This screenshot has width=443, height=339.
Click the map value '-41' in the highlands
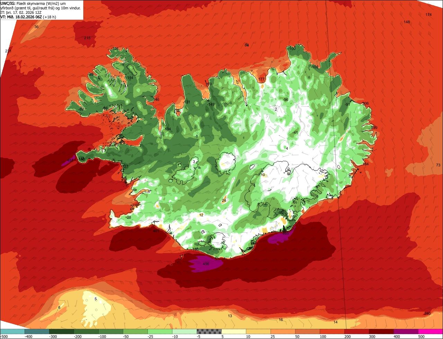[295, 132]
